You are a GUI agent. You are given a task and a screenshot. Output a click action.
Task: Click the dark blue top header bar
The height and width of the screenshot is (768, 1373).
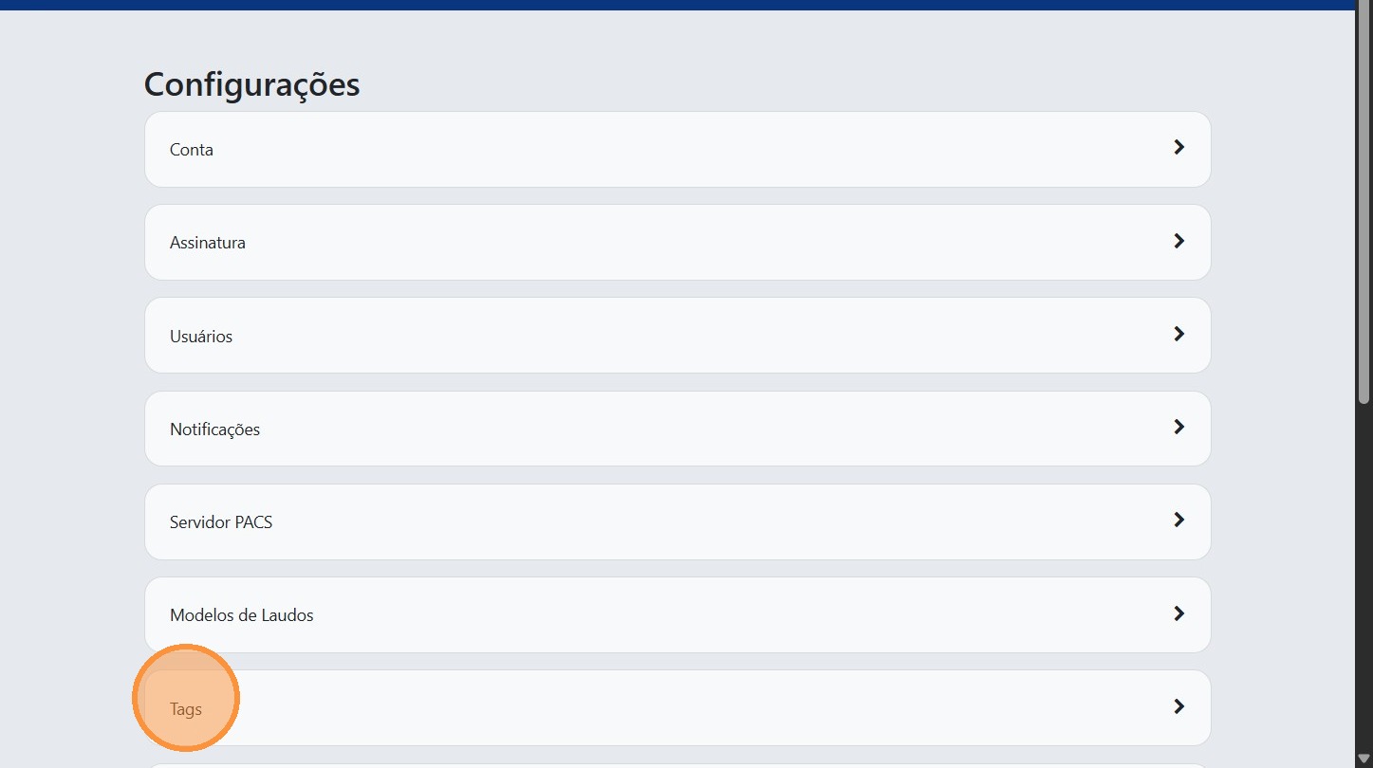click(664, 5)
